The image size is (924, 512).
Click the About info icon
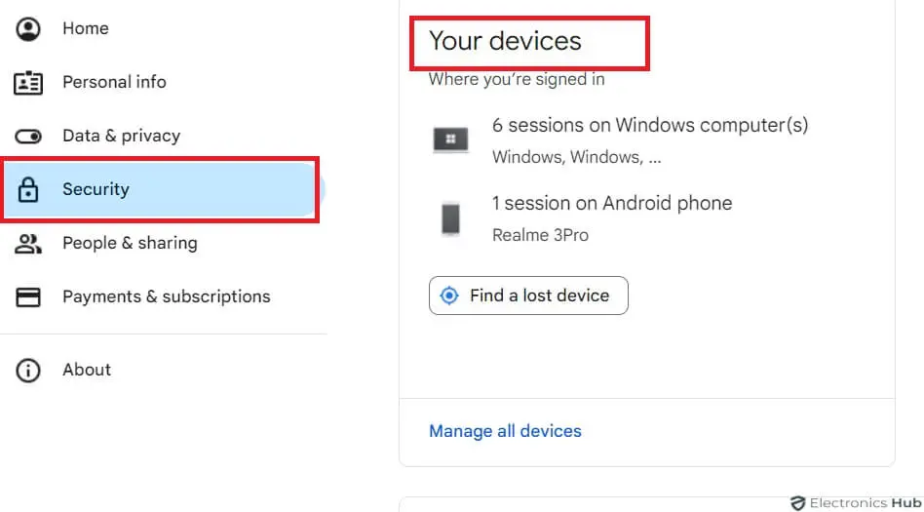[x=28, y=371]
